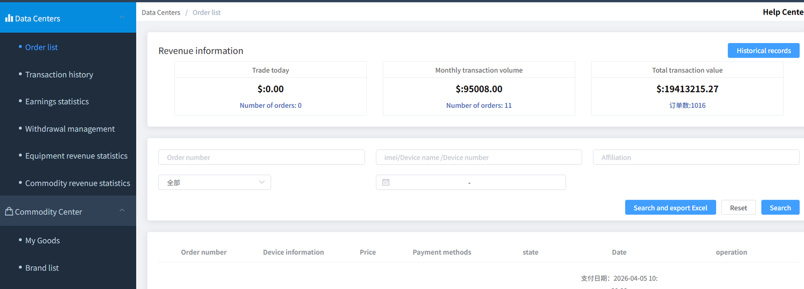Image resolution: width=804 pixels, height=289 pixels.
Task: Click the calendar icon in date range field
Action: point(386,183)
